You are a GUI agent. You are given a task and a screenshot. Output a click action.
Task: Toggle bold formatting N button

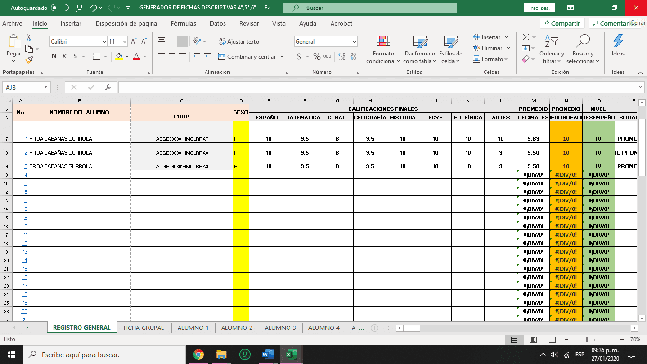click(x=54, y=56)
